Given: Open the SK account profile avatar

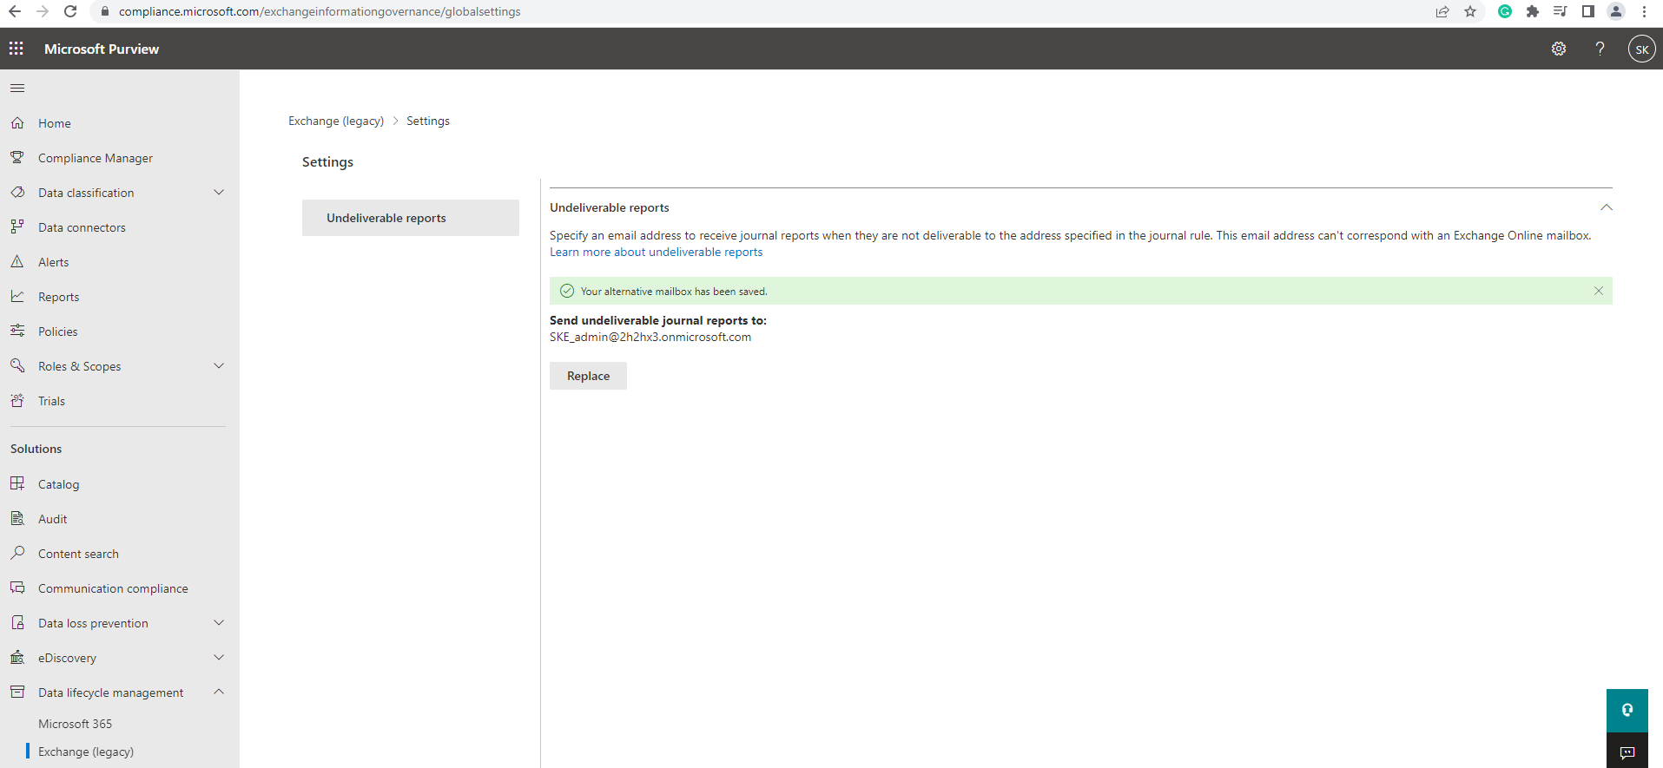Looking at the screenshot, I should tap(1641, 49).
